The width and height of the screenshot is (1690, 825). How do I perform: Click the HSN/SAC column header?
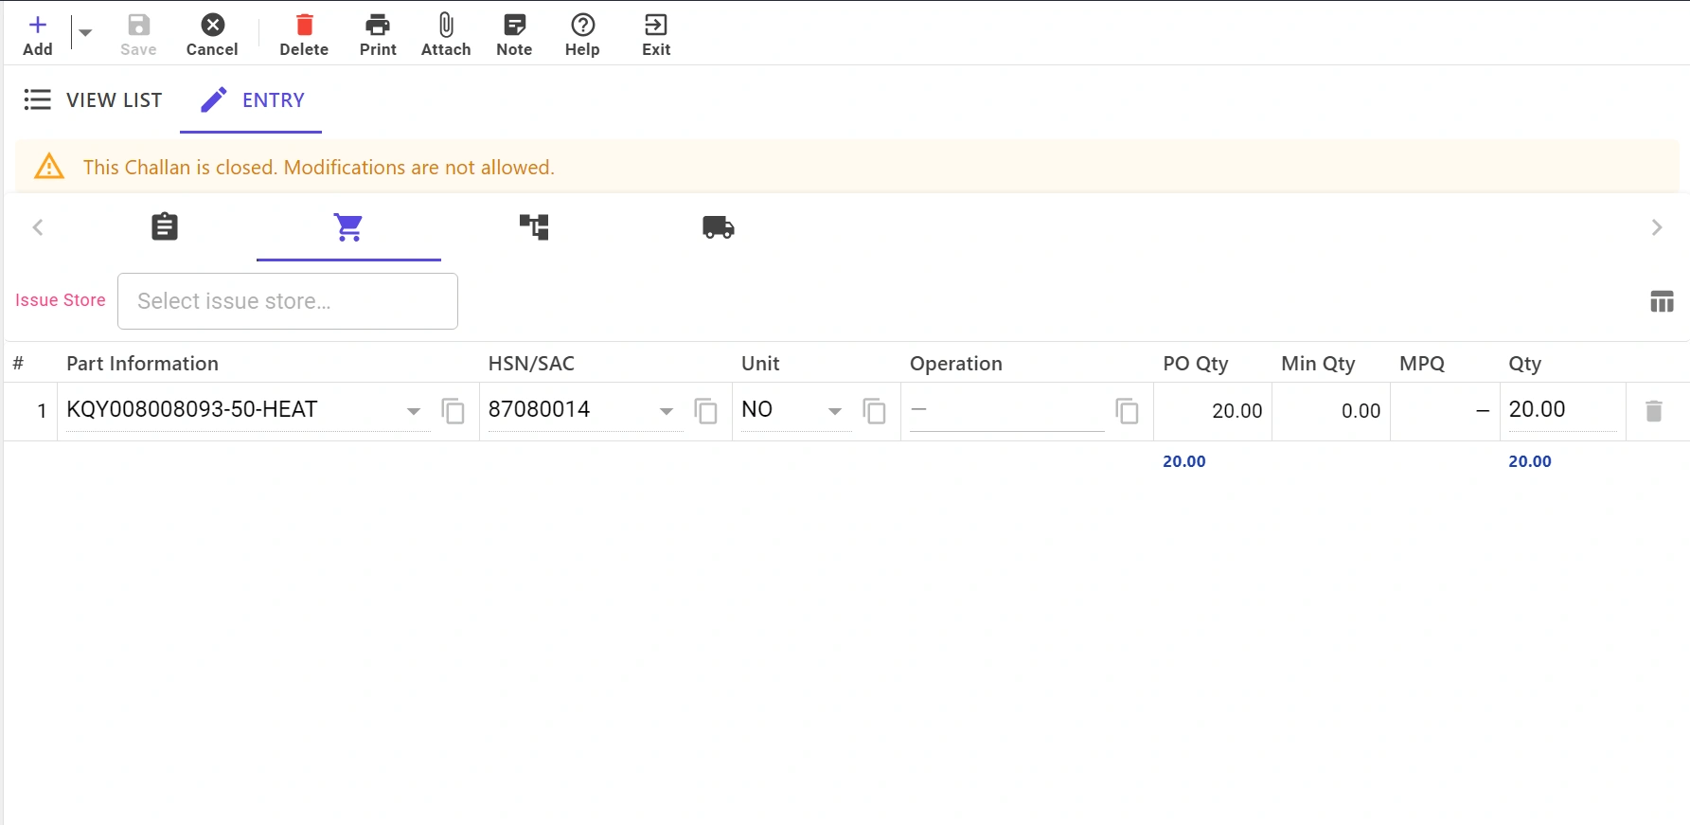[531, 364]
